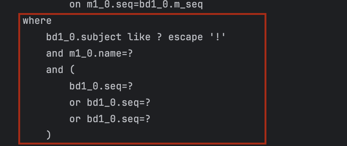Image resolution: width=347 pixels, height=146 pixels.
Task: Click the 'and' before the opening parenthesis
Action: tap(54, 70)
